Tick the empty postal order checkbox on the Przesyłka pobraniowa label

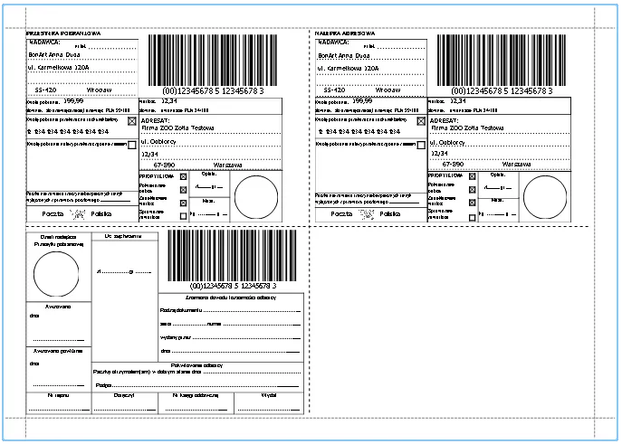[132, 145]
